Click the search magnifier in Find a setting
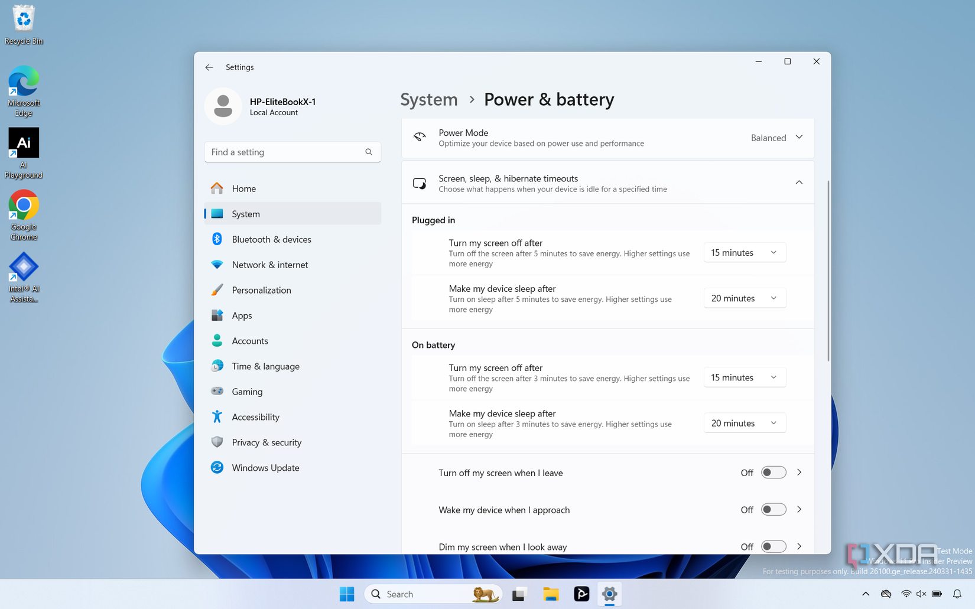This screenshot has height=609, width=975. click(369, 152)
